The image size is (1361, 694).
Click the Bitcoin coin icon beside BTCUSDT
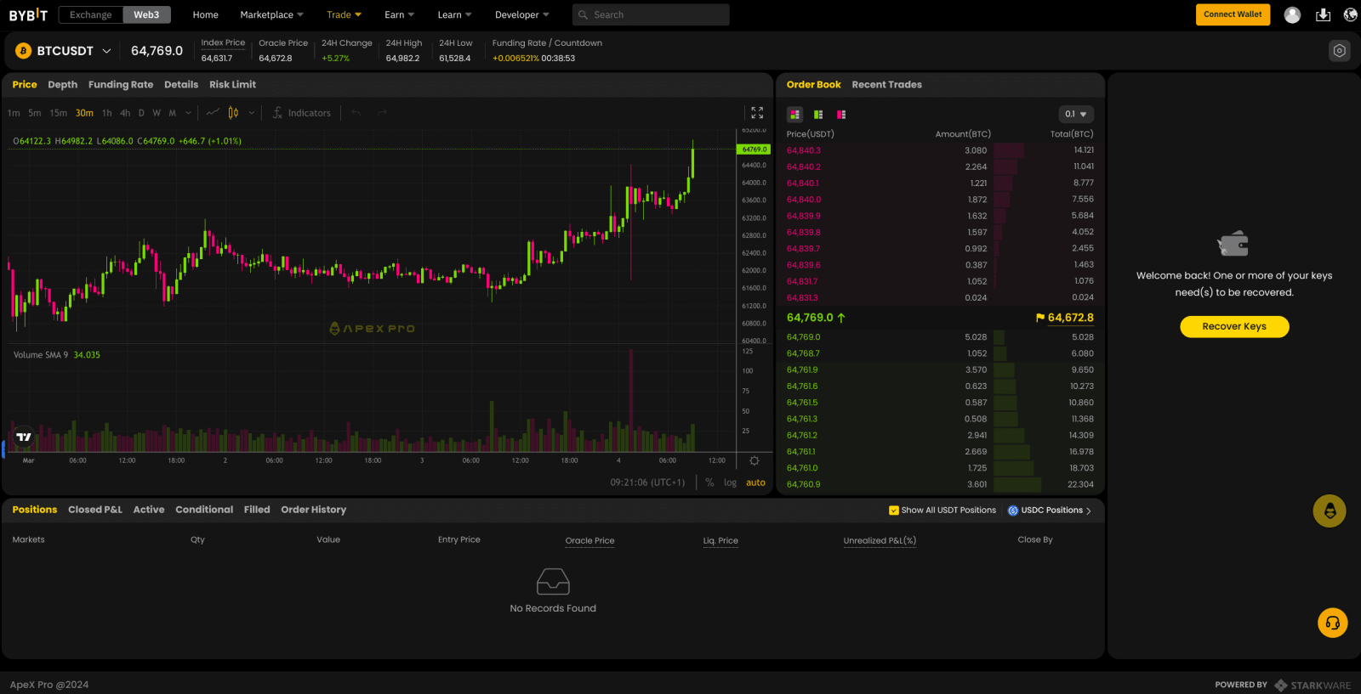[24, 51]
